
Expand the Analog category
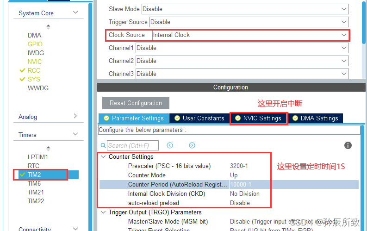[75, 116]
